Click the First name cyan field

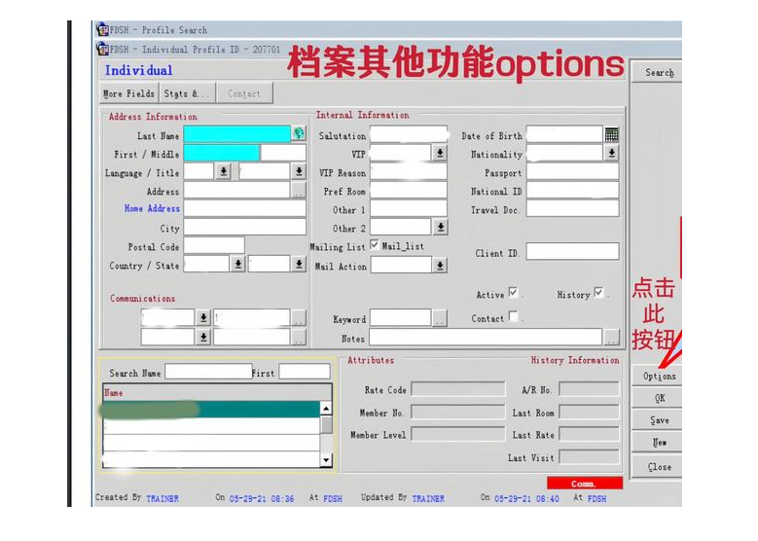(222, 153)
